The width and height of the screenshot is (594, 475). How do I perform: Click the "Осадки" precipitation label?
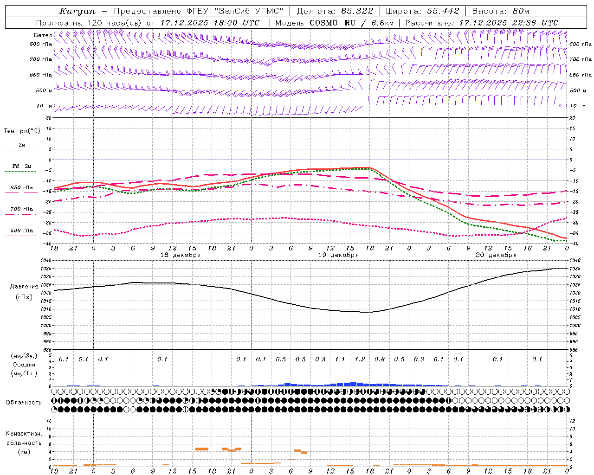(x=24, y=365)
